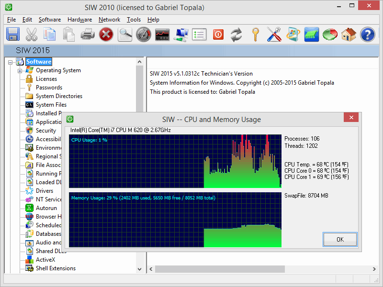Open the Edit menu

click(27, 20)
